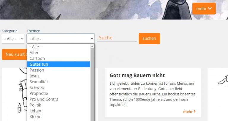Select "Politik" in the dropdown list

coord(35,105)
